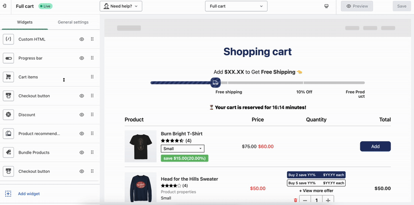
Task: Click the free shipping progress bar truck marker
Action: (x=215, y=83)
